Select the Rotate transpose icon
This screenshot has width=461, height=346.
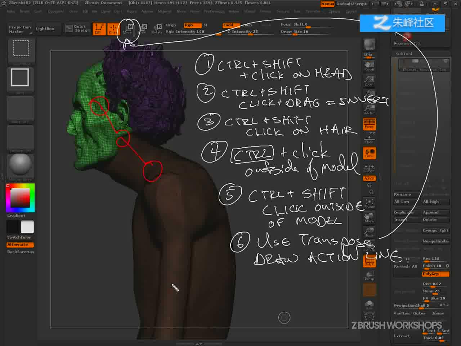(x=157, y=29)
